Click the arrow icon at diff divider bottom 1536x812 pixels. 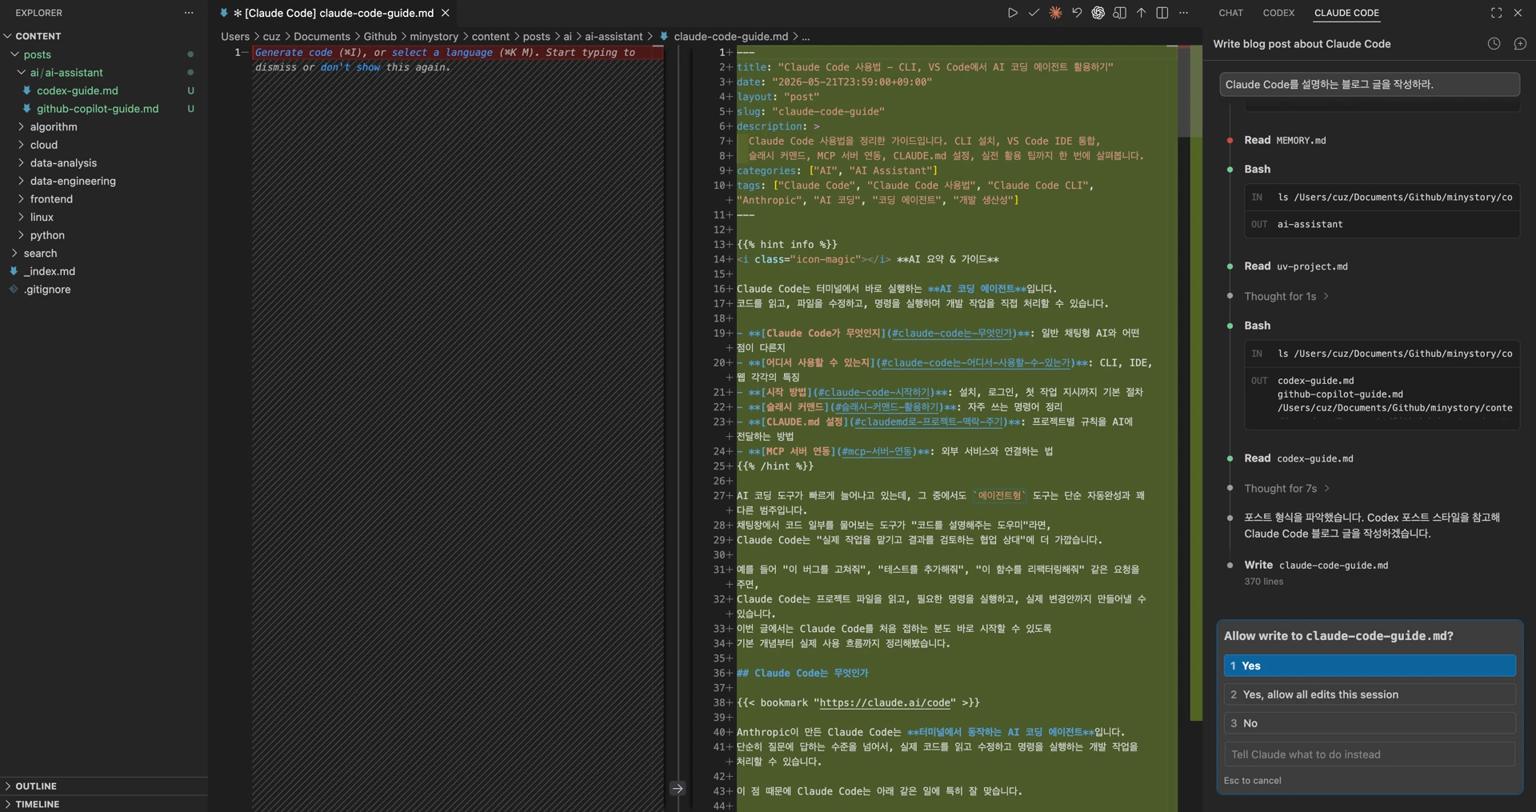pos(678,788)
